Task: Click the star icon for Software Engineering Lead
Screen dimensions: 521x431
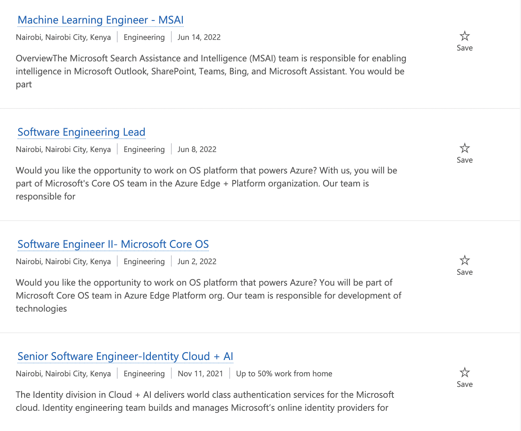Action: pos(465,148)
